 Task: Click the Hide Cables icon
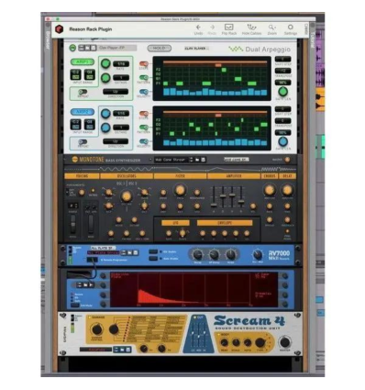pyautogui.click(x=251, y=28)
